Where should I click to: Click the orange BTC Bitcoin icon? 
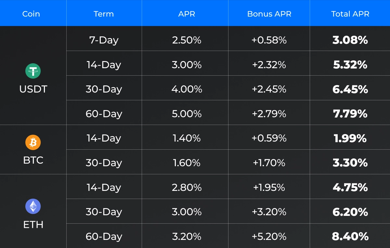click(33, 143)
